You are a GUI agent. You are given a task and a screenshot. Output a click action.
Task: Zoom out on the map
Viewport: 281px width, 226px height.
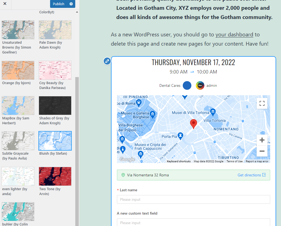point(262,151)
